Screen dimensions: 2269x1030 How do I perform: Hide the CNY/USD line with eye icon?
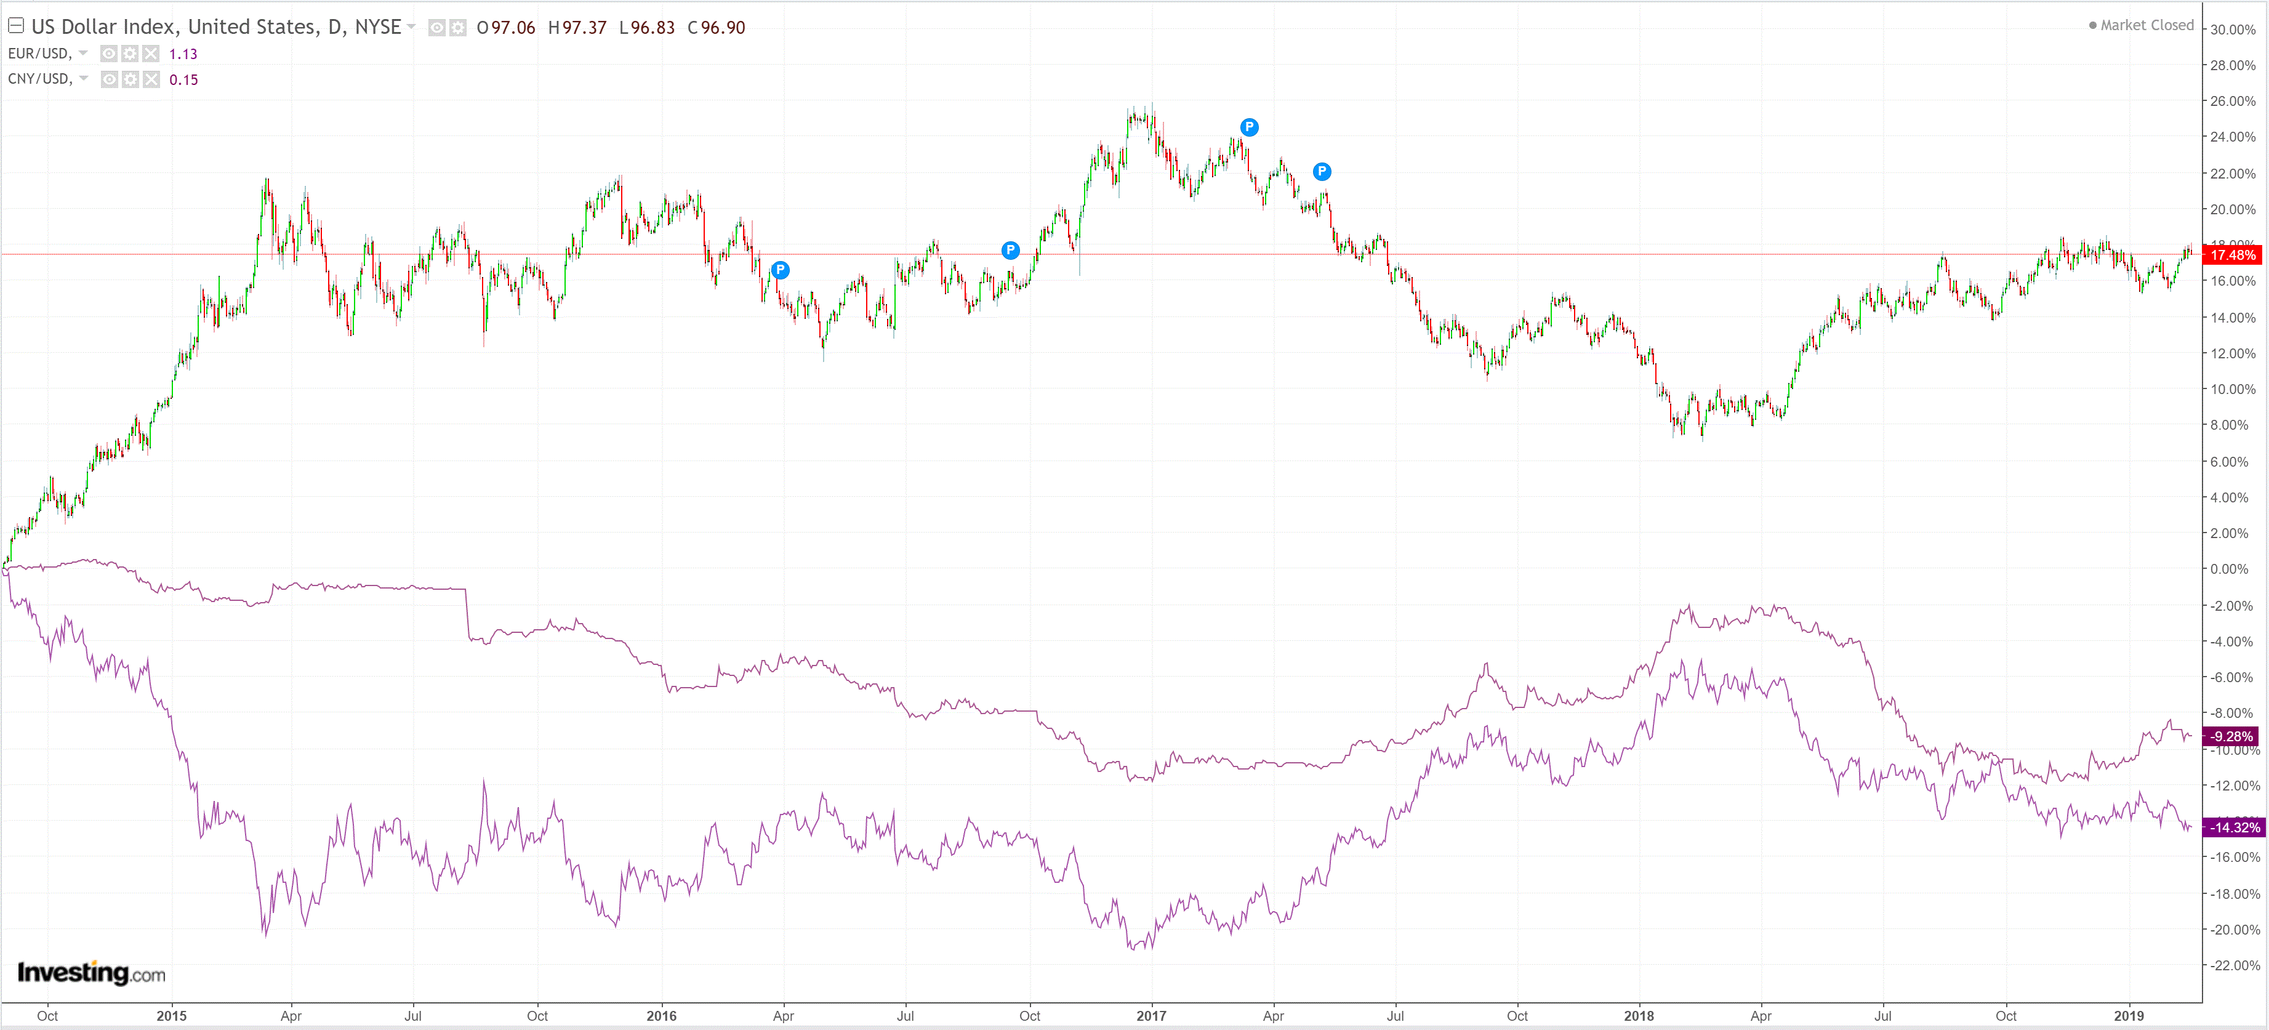pyautogui.click(x=109, y=79)
